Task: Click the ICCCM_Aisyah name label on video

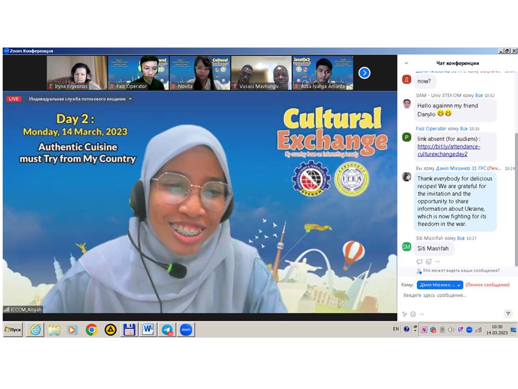Action: click(23, 310)
